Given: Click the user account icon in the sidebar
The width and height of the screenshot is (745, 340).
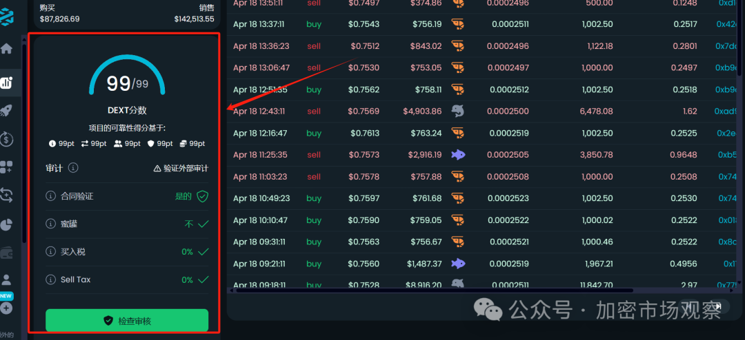Looking at the screenshot, I should pyautogui.click(x=6, y=279).
